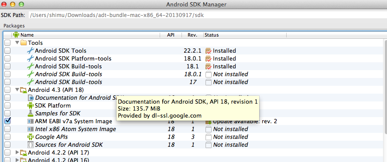Uncheck the ARM EABI v7a System Image checkbox
The image size is (387, 162).
(7, 121)
